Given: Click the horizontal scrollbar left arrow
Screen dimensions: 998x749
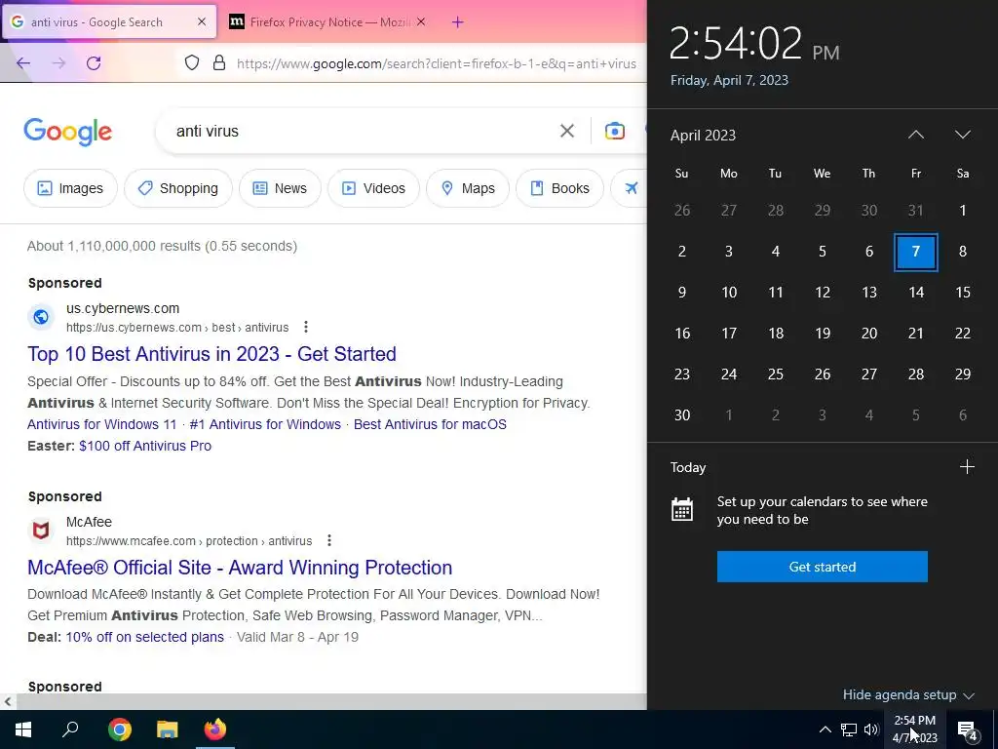Looking at the screenshot, I should 8,702.
